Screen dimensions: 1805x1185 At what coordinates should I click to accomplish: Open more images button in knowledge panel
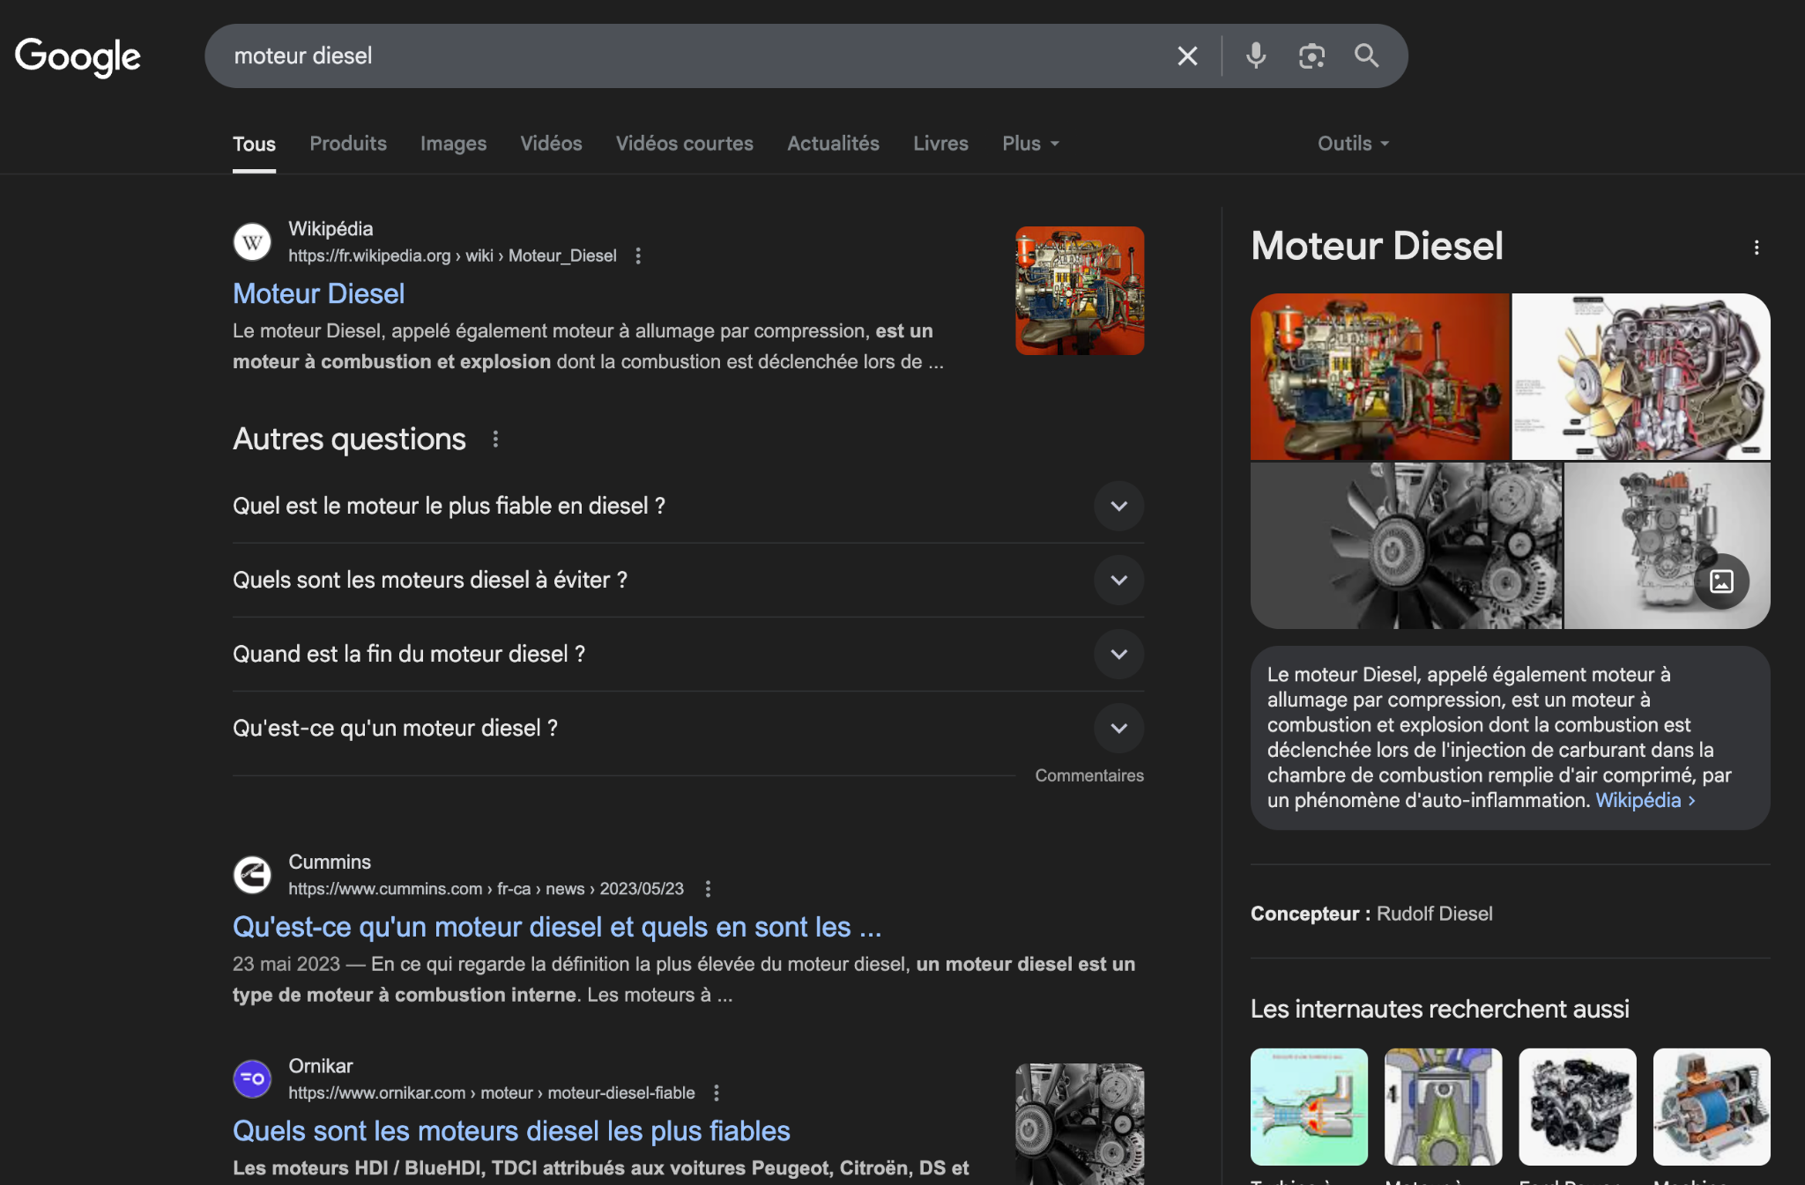[1721, 581]
